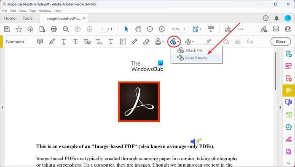The width and height of the screenshot is (295, 167).
Task: Click the vertical document scrollbar
Action: (x=276, y=71)
